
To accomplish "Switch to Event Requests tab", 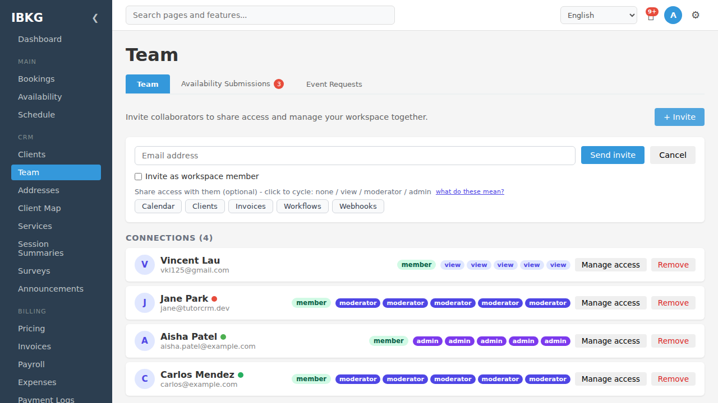I will [x=334, y=84].
